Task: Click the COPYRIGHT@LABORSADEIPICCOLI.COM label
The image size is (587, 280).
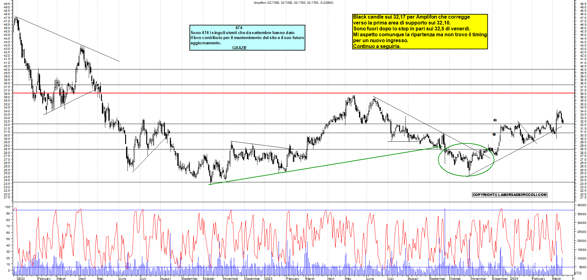Action: (510, 195)
